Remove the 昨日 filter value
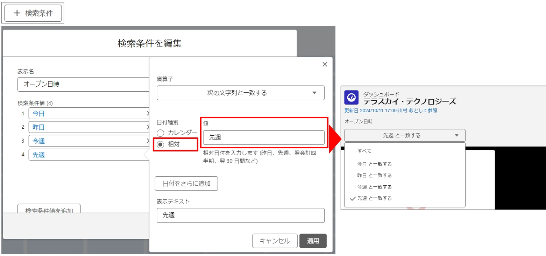 tap(148, 127)
